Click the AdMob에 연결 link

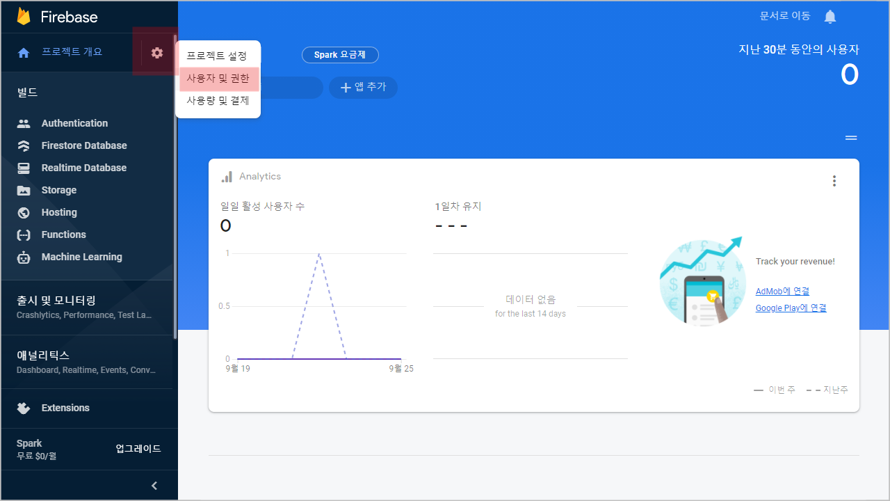click(x=782, y=292)
